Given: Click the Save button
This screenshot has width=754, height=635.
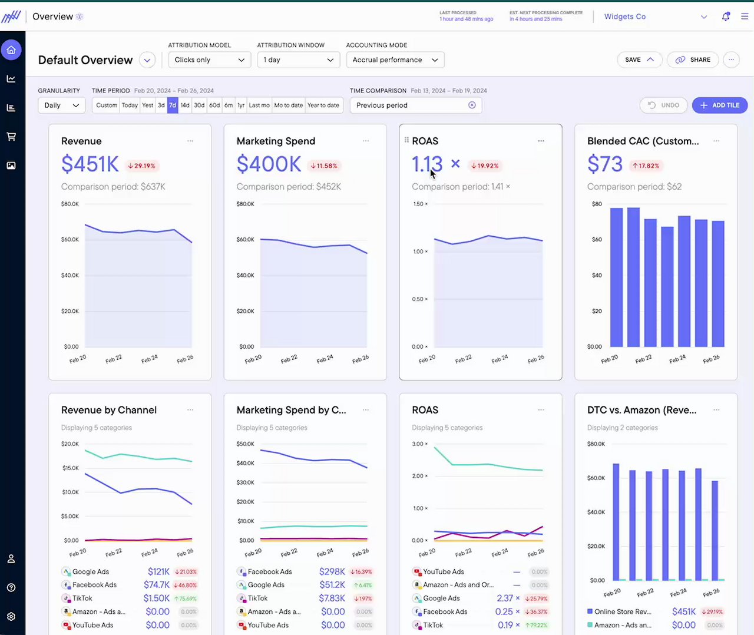Looking at the screenshot, I should click(x=640, y=59).
